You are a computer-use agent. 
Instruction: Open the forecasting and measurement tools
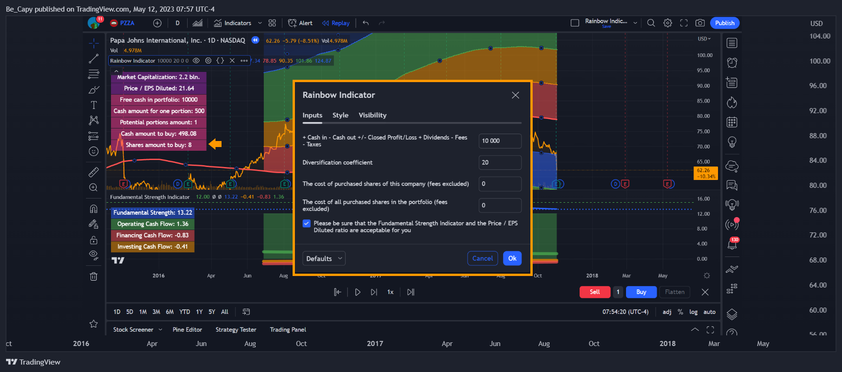tap(94, 136)
